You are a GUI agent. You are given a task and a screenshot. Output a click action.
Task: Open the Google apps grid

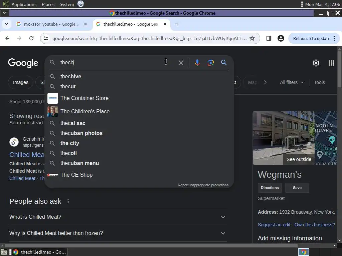pos(331,63)
